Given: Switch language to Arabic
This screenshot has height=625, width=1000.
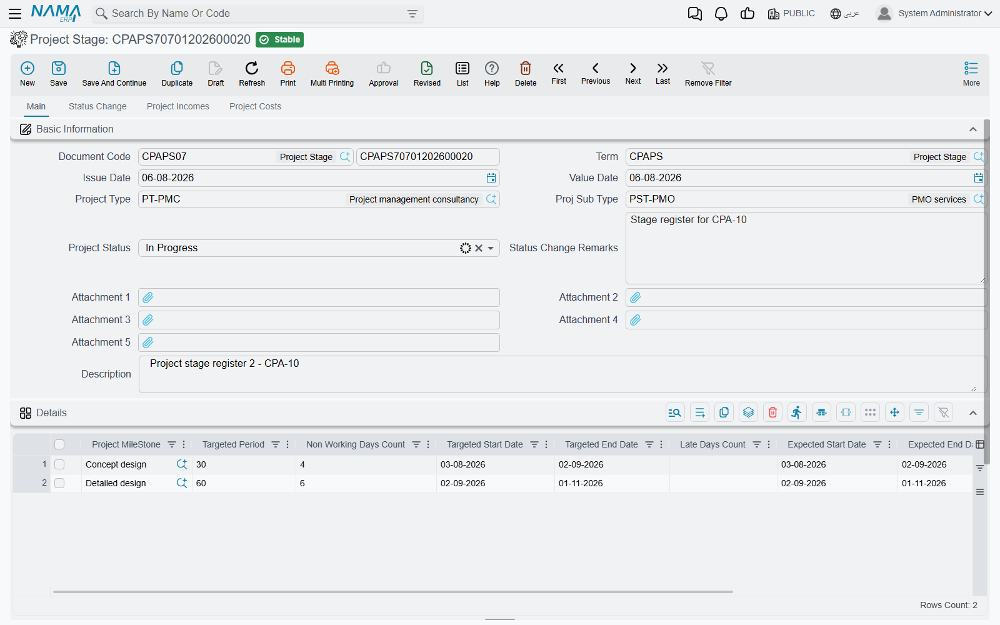Looking at the screenshot, I should pyautogui.click(x=845, y=14).
